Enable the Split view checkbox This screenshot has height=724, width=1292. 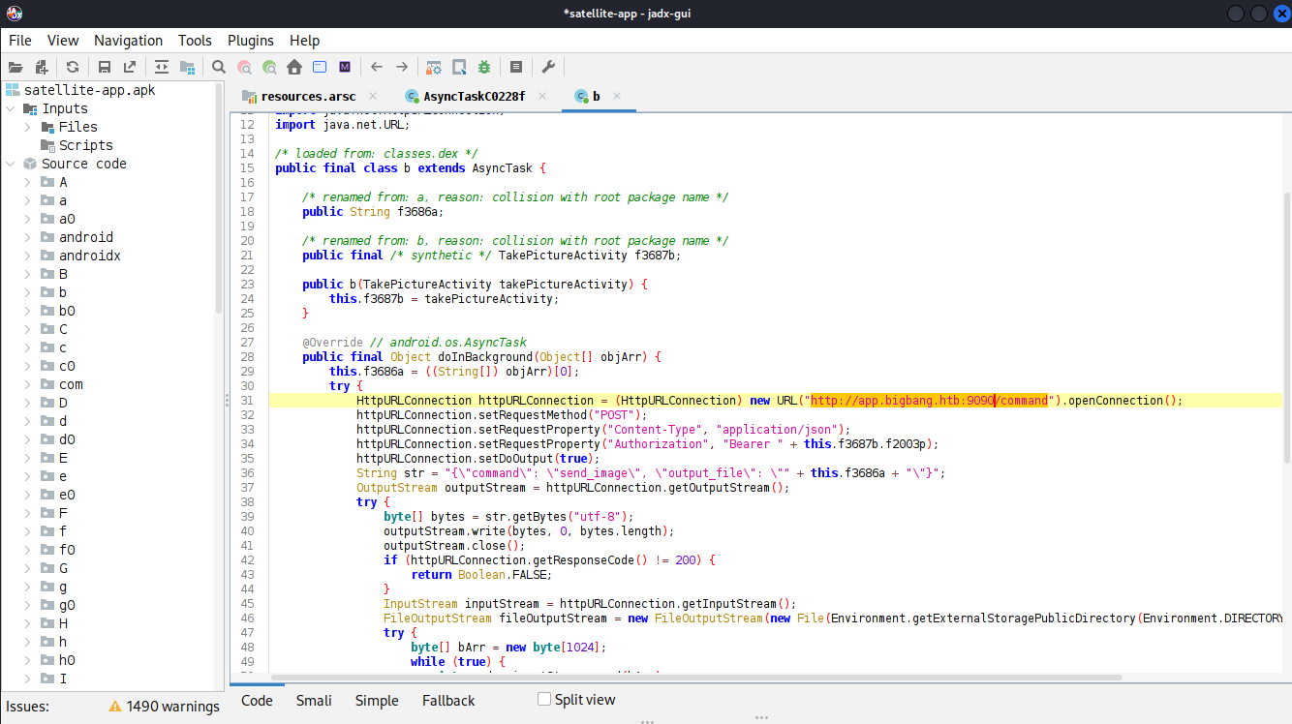coord(544,699)
